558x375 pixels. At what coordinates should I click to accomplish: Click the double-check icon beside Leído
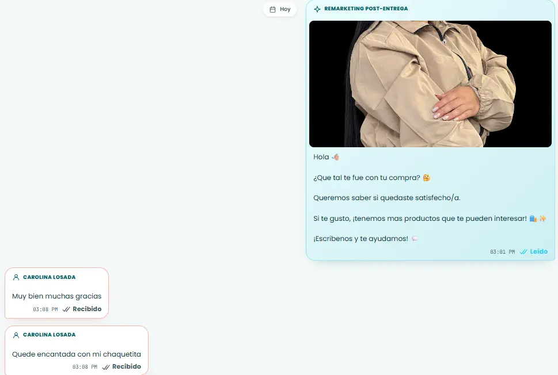[x=523, y=252]
